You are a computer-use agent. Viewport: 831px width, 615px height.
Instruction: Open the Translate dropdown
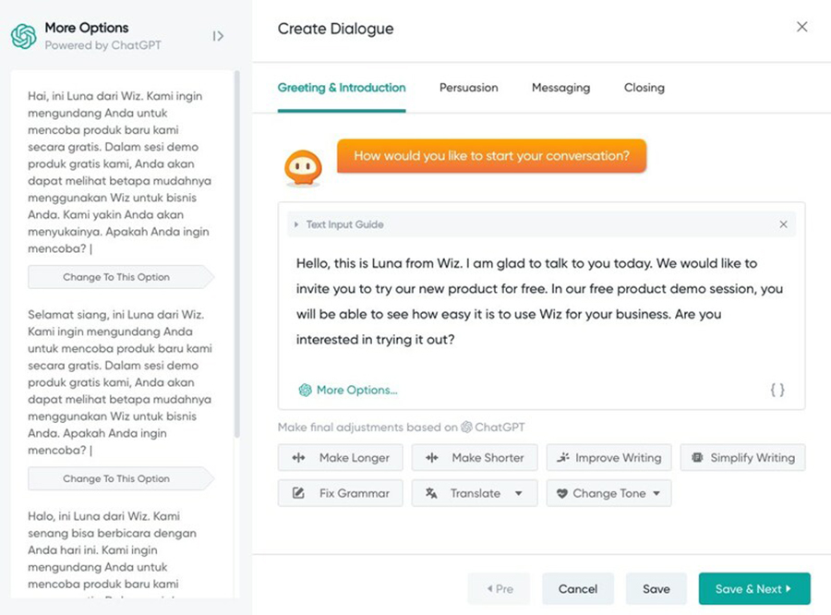click(475, 493)
